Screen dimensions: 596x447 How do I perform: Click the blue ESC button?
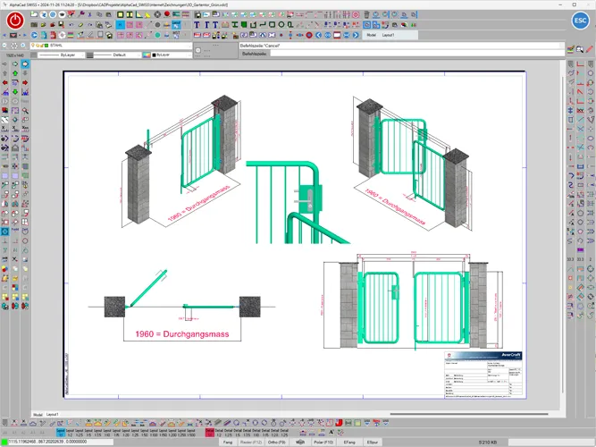[578, 21]
